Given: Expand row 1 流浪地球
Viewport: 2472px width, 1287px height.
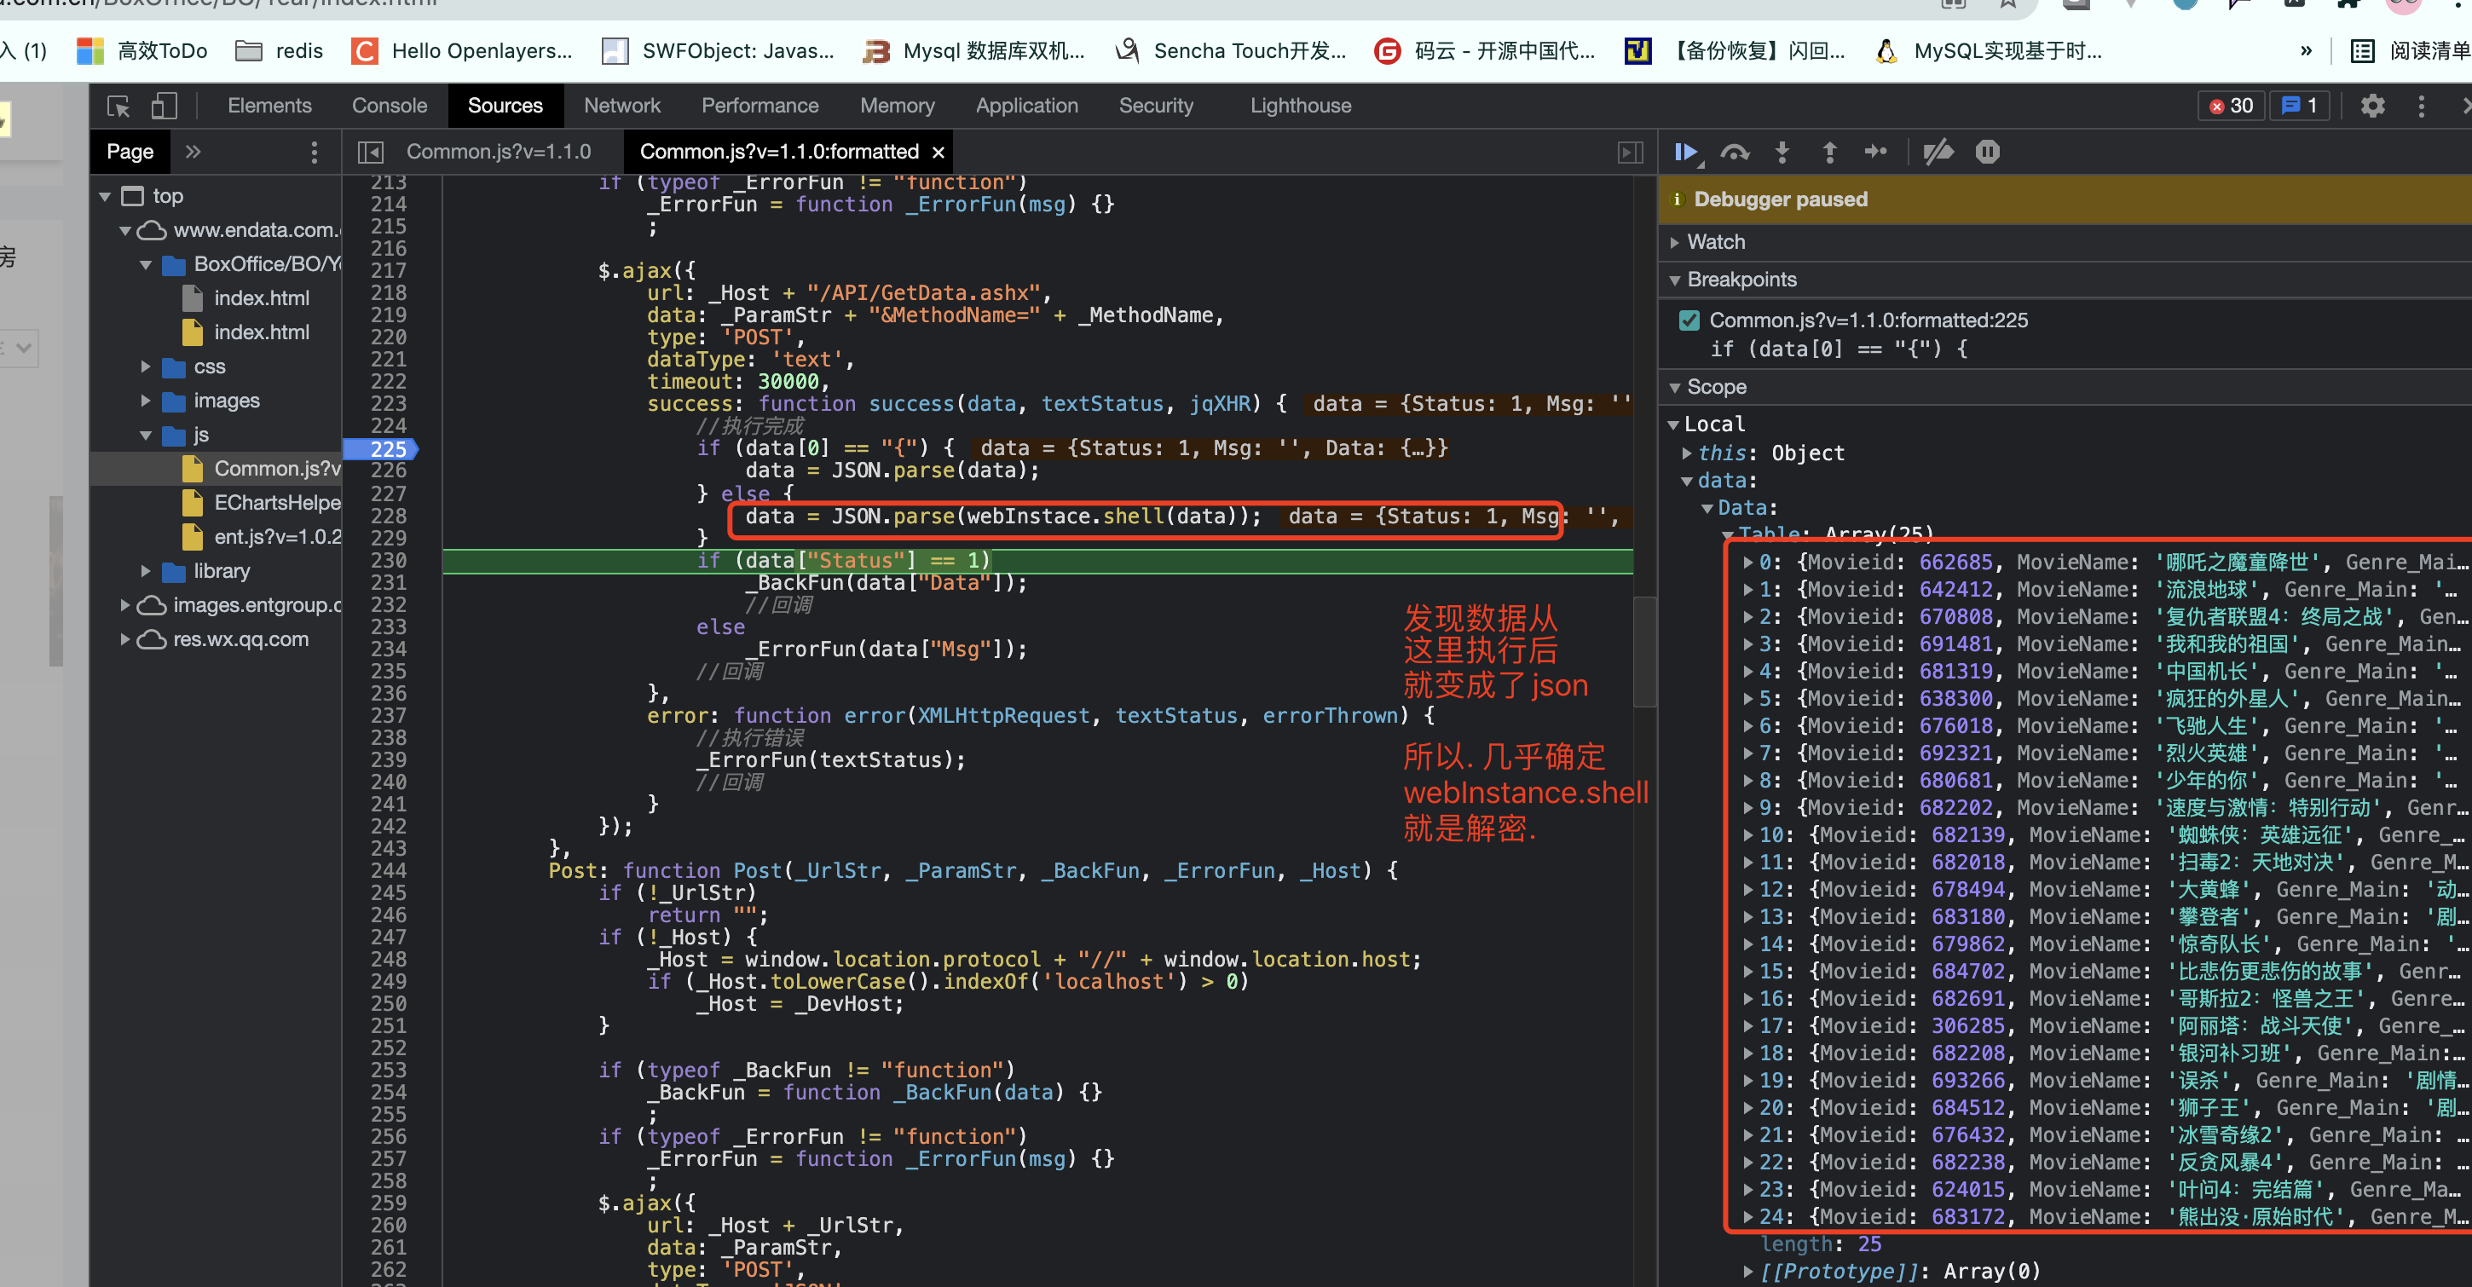Looking at the screenshot, I should click(1748, 589).
